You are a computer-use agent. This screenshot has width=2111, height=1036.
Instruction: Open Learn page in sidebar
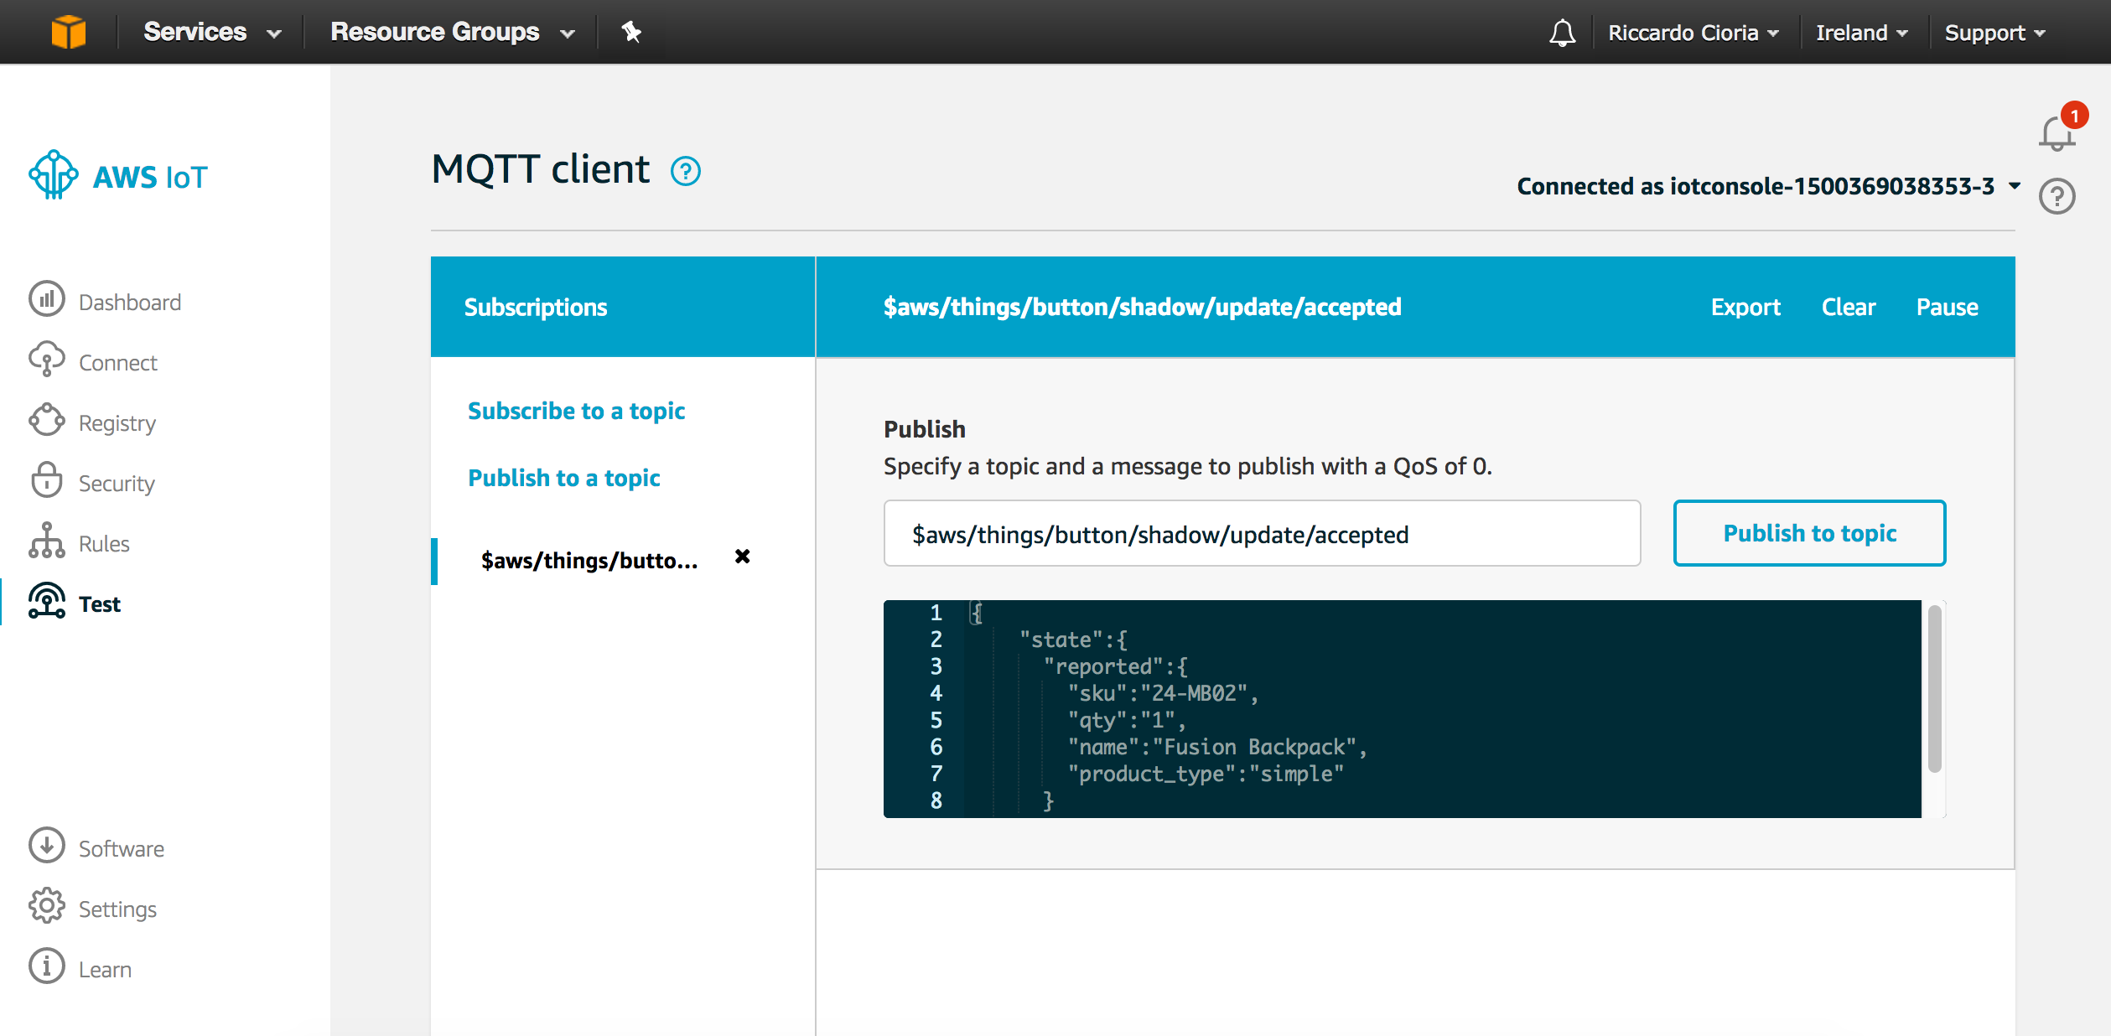click(x=105, y=969)
